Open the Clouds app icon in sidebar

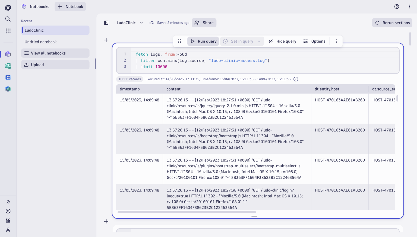pyautogui.click(x=8, y=89)
